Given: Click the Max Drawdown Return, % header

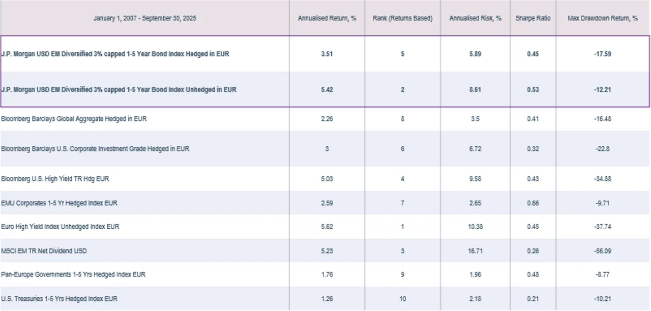Looking at the screenshot, I should click(603, 18).
